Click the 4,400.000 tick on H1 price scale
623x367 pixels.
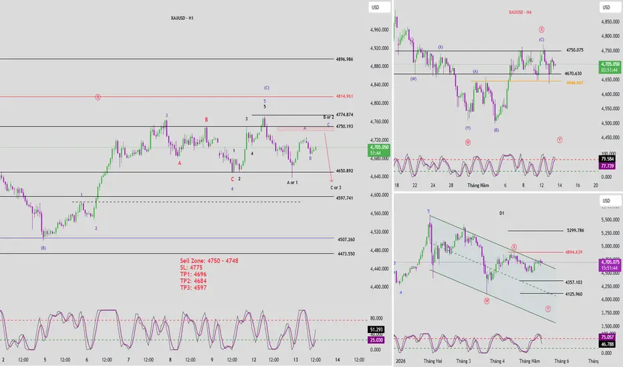tap(379, 287)
